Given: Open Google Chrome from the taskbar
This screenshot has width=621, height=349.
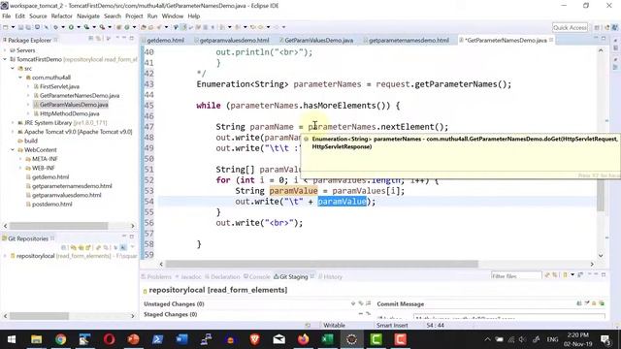Looking at the screenshot, I should 60,339.
